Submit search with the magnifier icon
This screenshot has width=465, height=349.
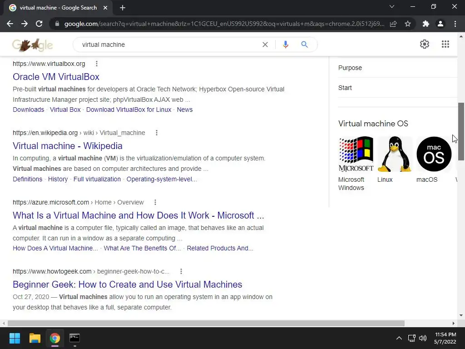(304, 45)
